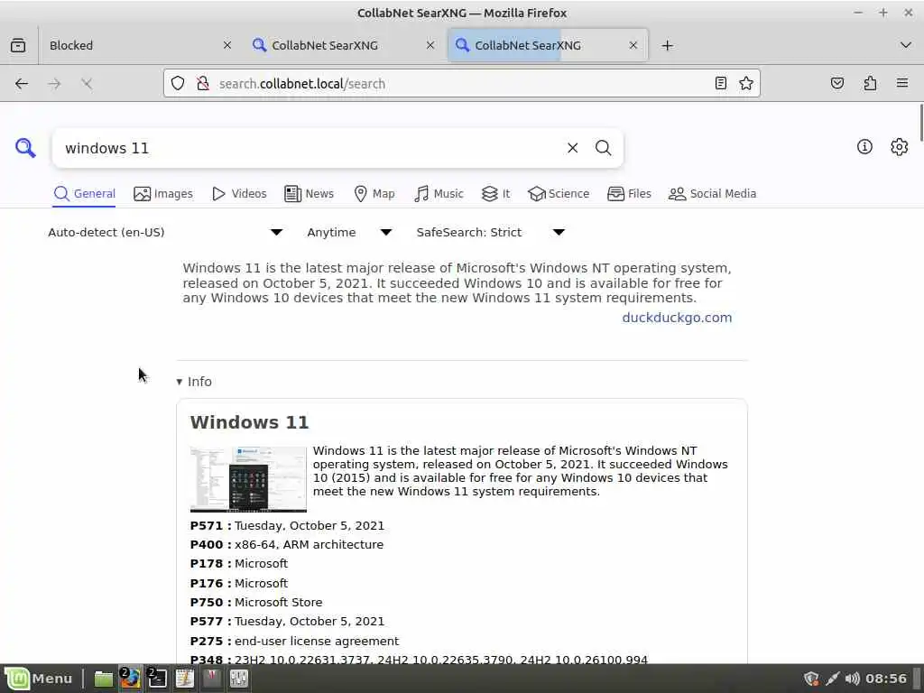Switch to Map category
The height and width of the screenshot is (693, 924).
tap(374, 194)
